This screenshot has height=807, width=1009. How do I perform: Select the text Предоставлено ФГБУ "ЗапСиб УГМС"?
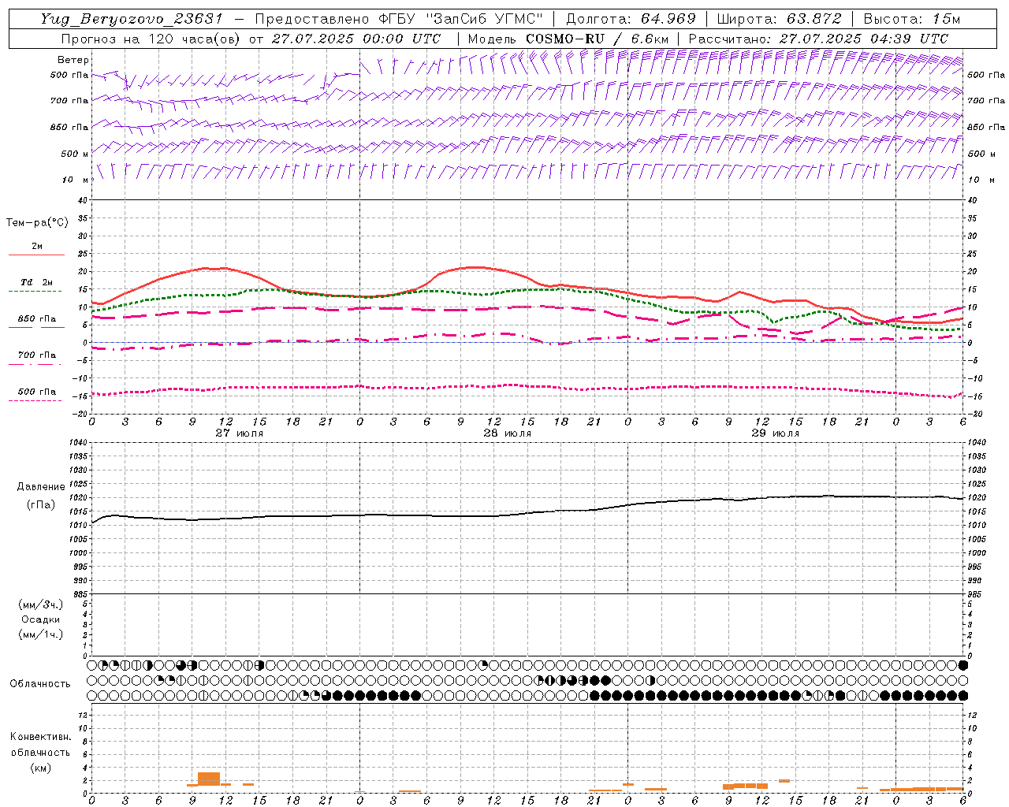click(400, 19)
